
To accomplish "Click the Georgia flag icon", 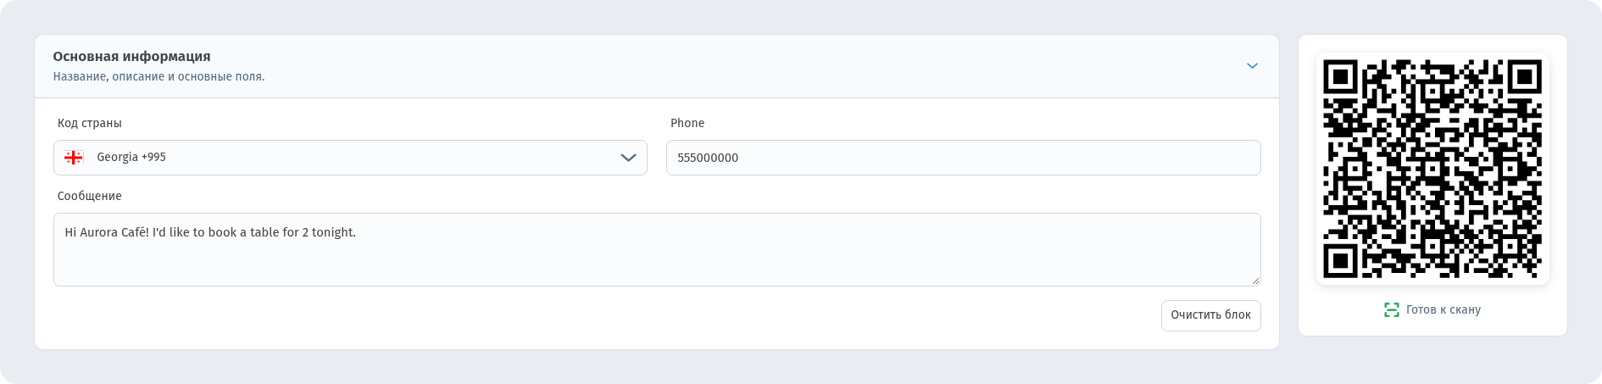I will click(74, 158).
